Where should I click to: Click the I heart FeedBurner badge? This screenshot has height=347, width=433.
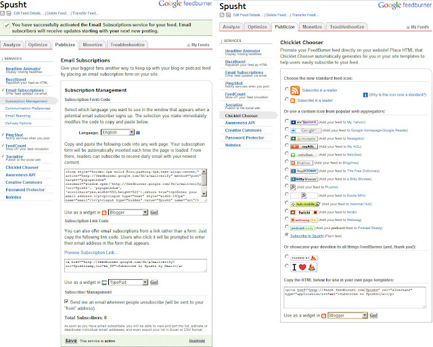pyautogui.click(x=304, y=267)
